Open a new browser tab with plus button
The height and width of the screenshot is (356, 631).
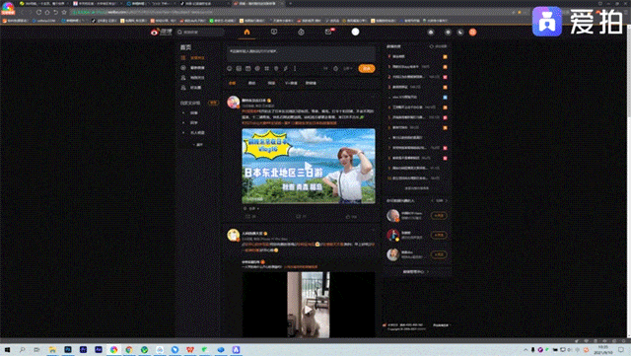290,3
